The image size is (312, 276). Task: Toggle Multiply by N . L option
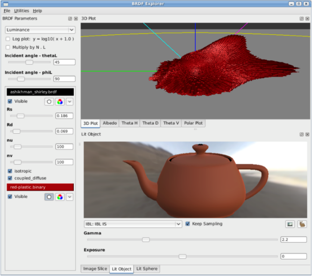(8, 47)
